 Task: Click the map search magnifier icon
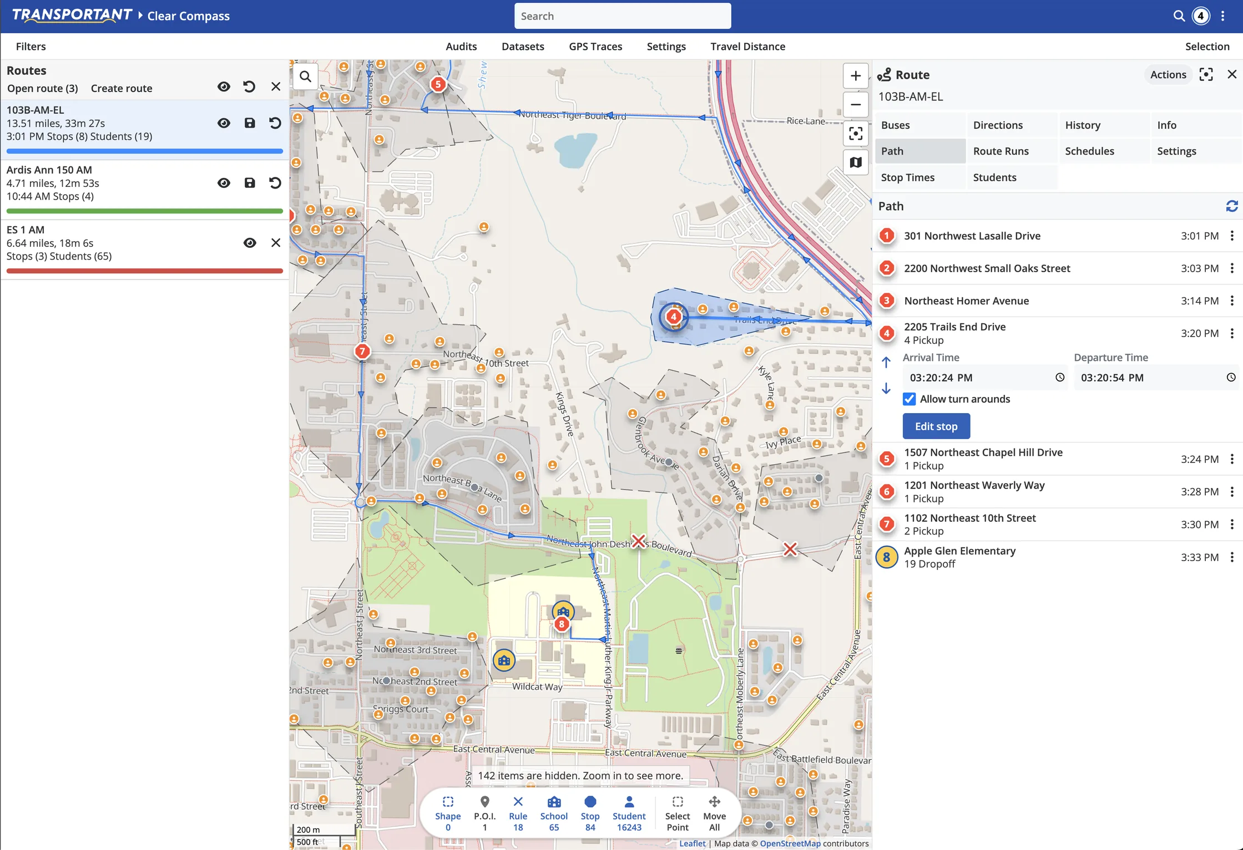[x=305, y=76]
